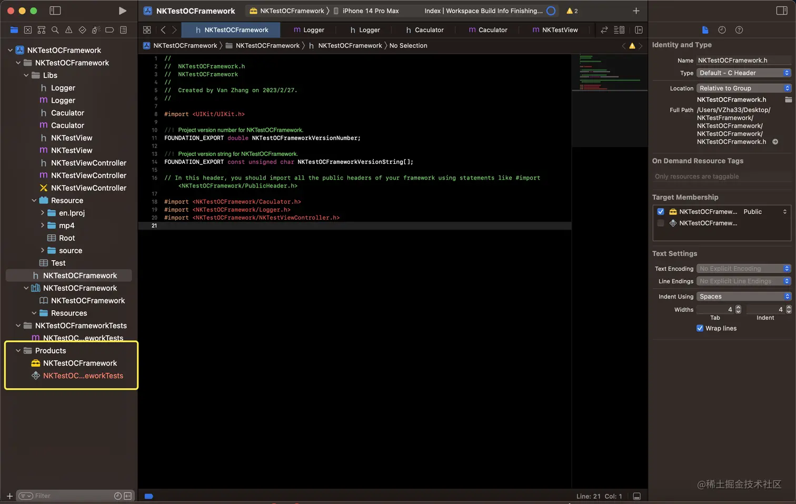Edit the Name field NKTestOCFramework.h
This screenshot has height=504, width=796.
[x=744, y=61]
